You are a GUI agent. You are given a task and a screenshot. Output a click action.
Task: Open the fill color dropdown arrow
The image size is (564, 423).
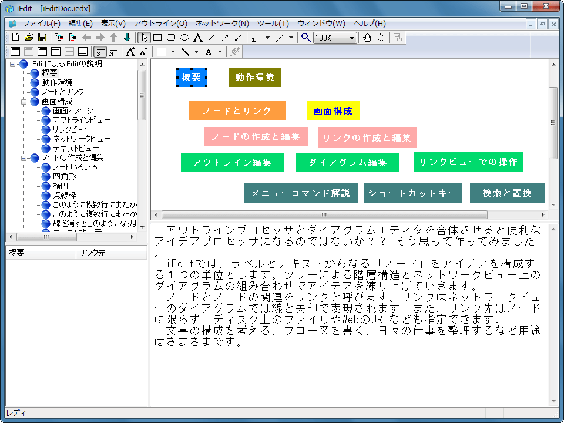(x=173, y=52)
